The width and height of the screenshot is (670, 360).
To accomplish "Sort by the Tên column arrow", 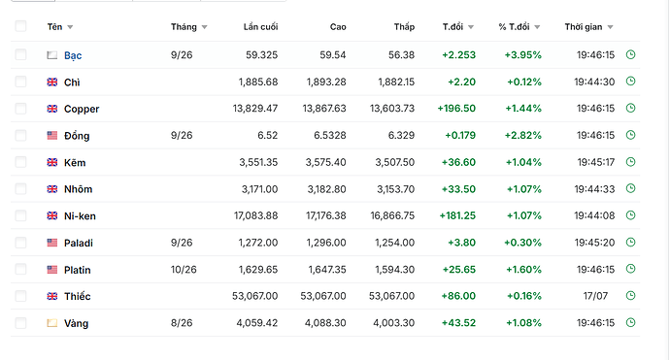I will 70,27.
